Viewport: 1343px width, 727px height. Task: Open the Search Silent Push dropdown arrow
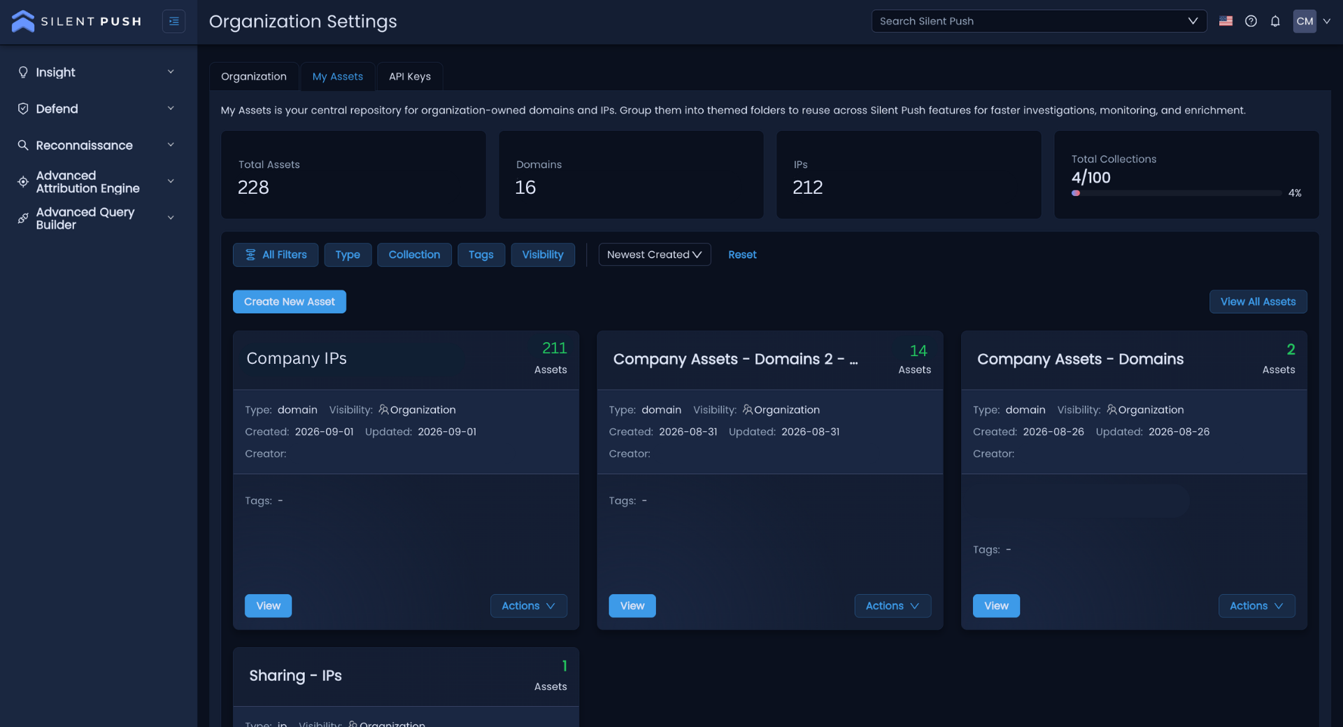1193,21
